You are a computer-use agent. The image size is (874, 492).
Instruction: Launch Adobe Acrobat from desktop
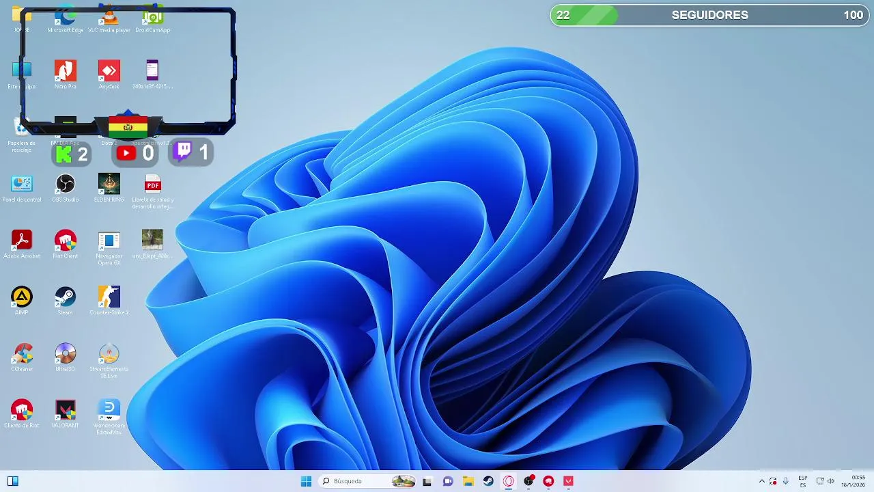pyautogui.click(x=22, y=245)
